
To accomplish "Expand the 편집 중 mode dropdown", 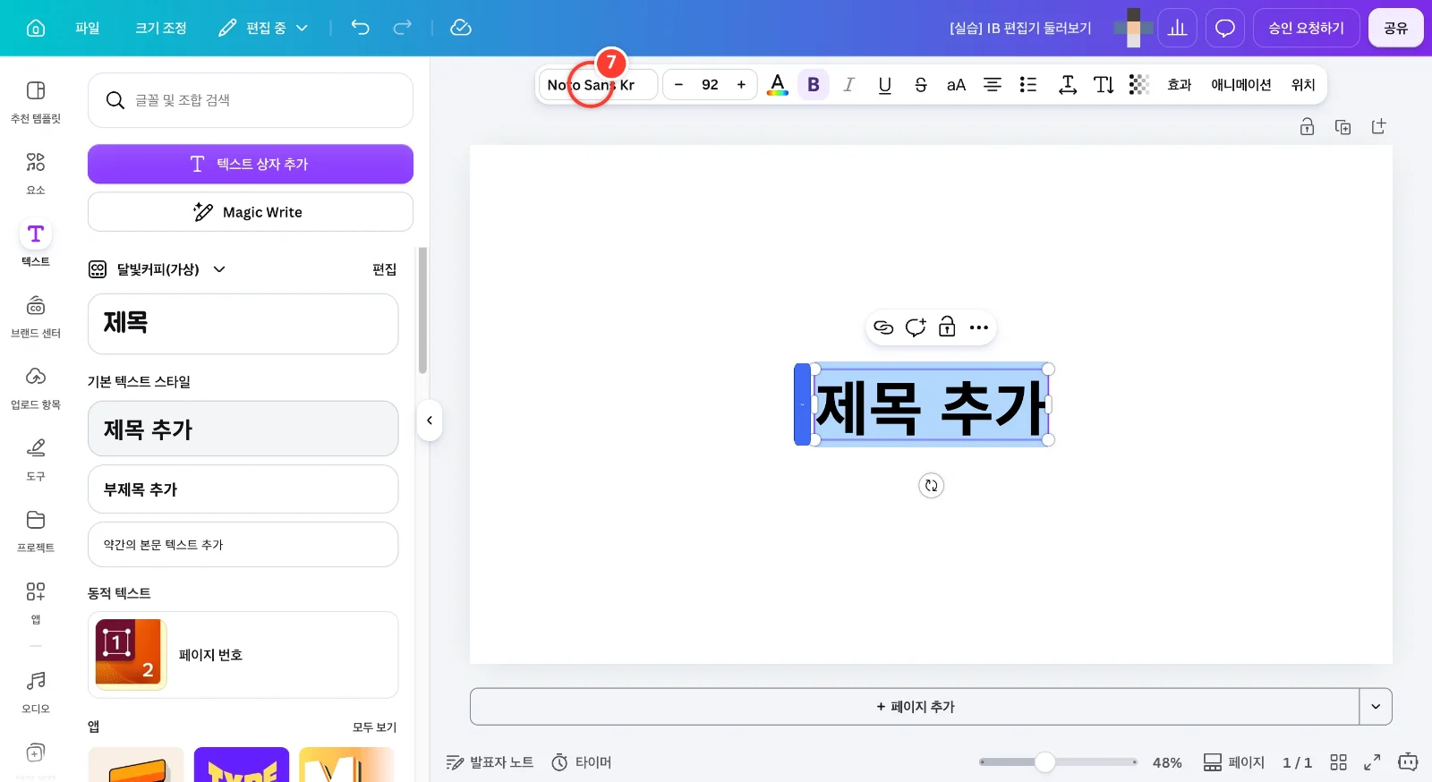I will click(263, 28).
